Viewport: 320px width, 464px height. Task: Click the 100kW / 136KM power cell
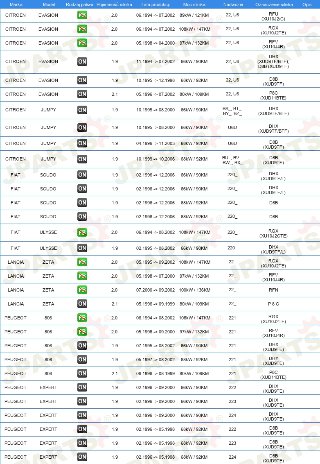pos(195,290)
